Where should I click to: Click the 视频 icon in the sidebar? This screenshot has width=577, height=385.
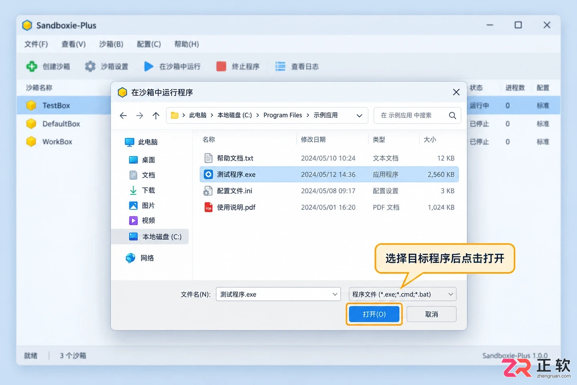coord(133,221)
